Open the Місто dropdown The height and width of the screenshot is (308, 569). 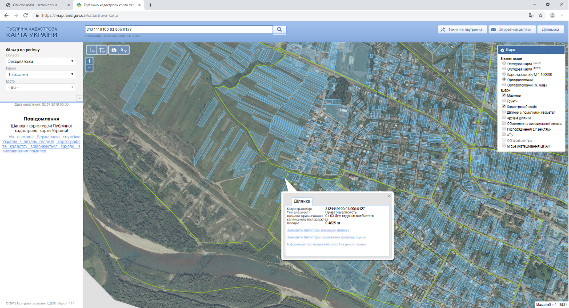pos(40,88)
